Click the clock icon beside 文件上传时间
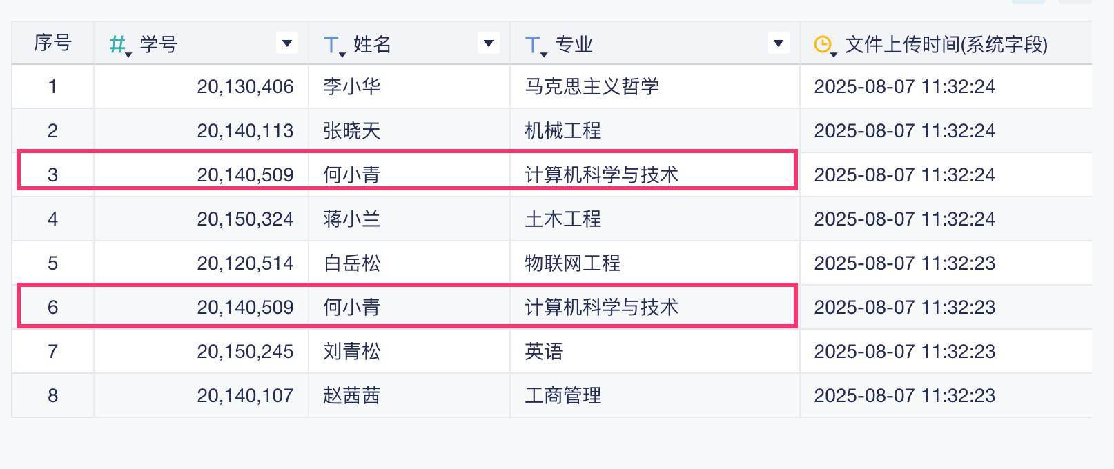Screen dimensions: 1114x469 coord(823,45)
